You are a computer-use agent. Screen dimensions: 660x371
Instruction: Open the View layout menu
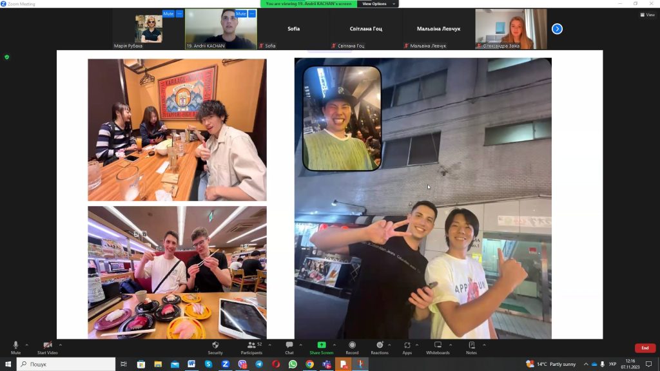(x=646, y=15)
